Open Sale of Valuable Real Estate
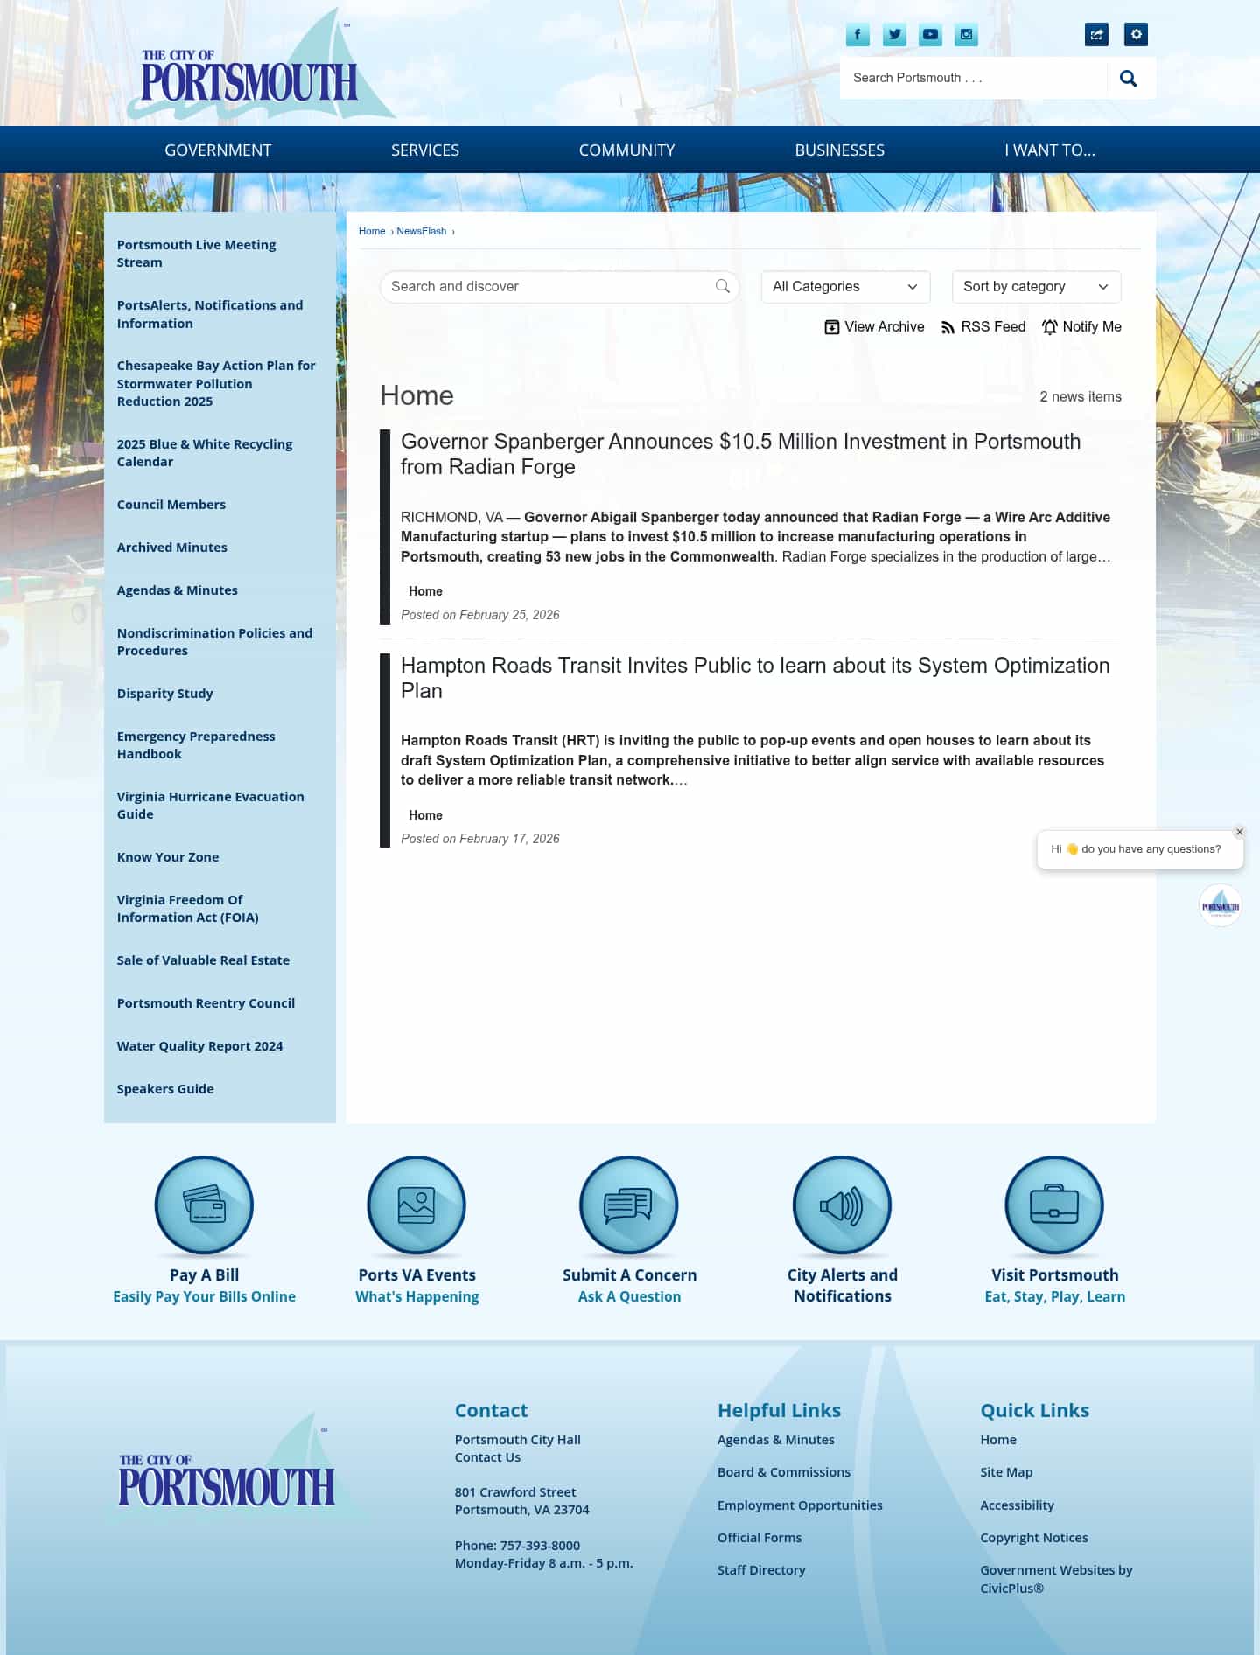This screenshot has width=1260, height=1655. coord(203,960)
